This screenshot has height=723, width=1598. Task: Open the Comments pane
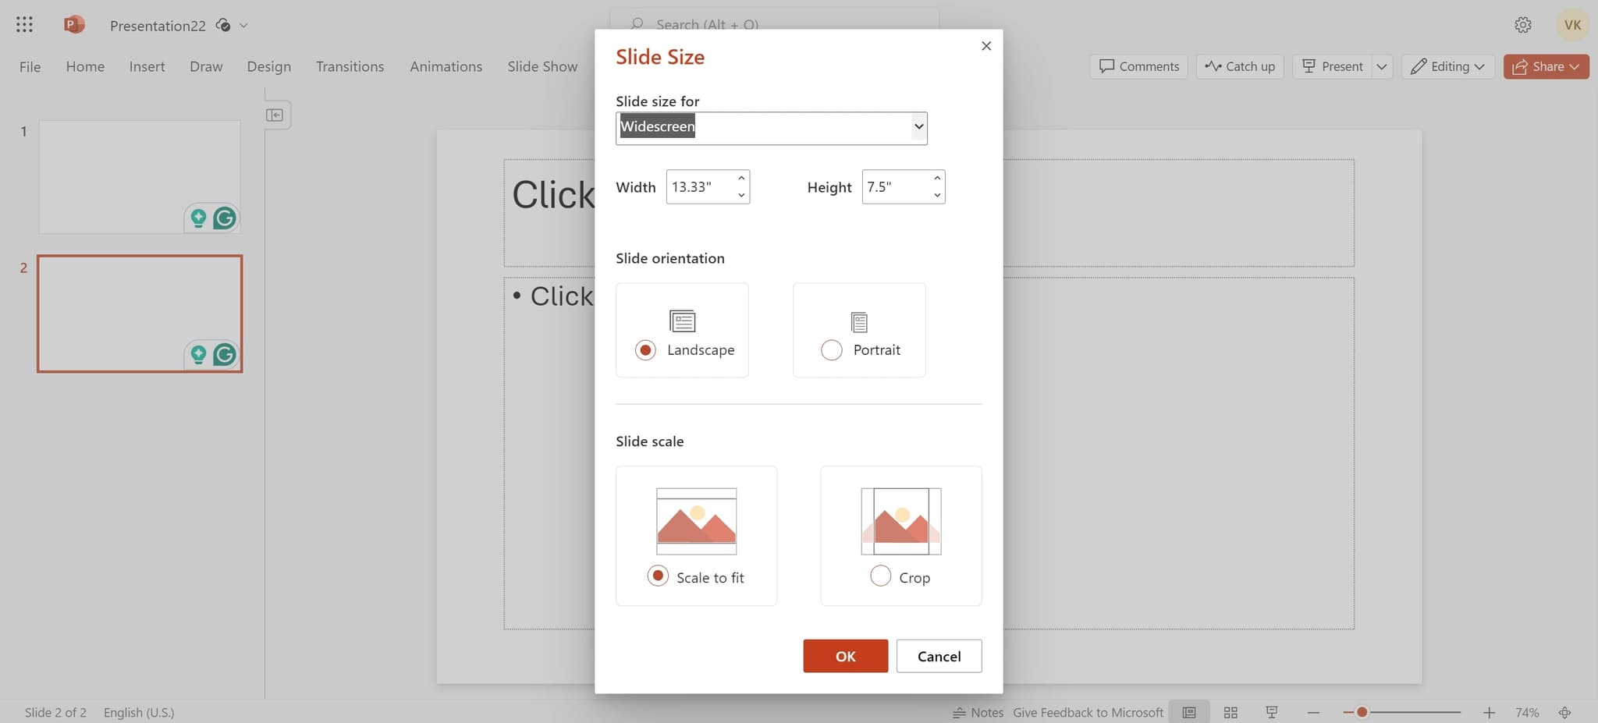click(x=1138, y=66)
